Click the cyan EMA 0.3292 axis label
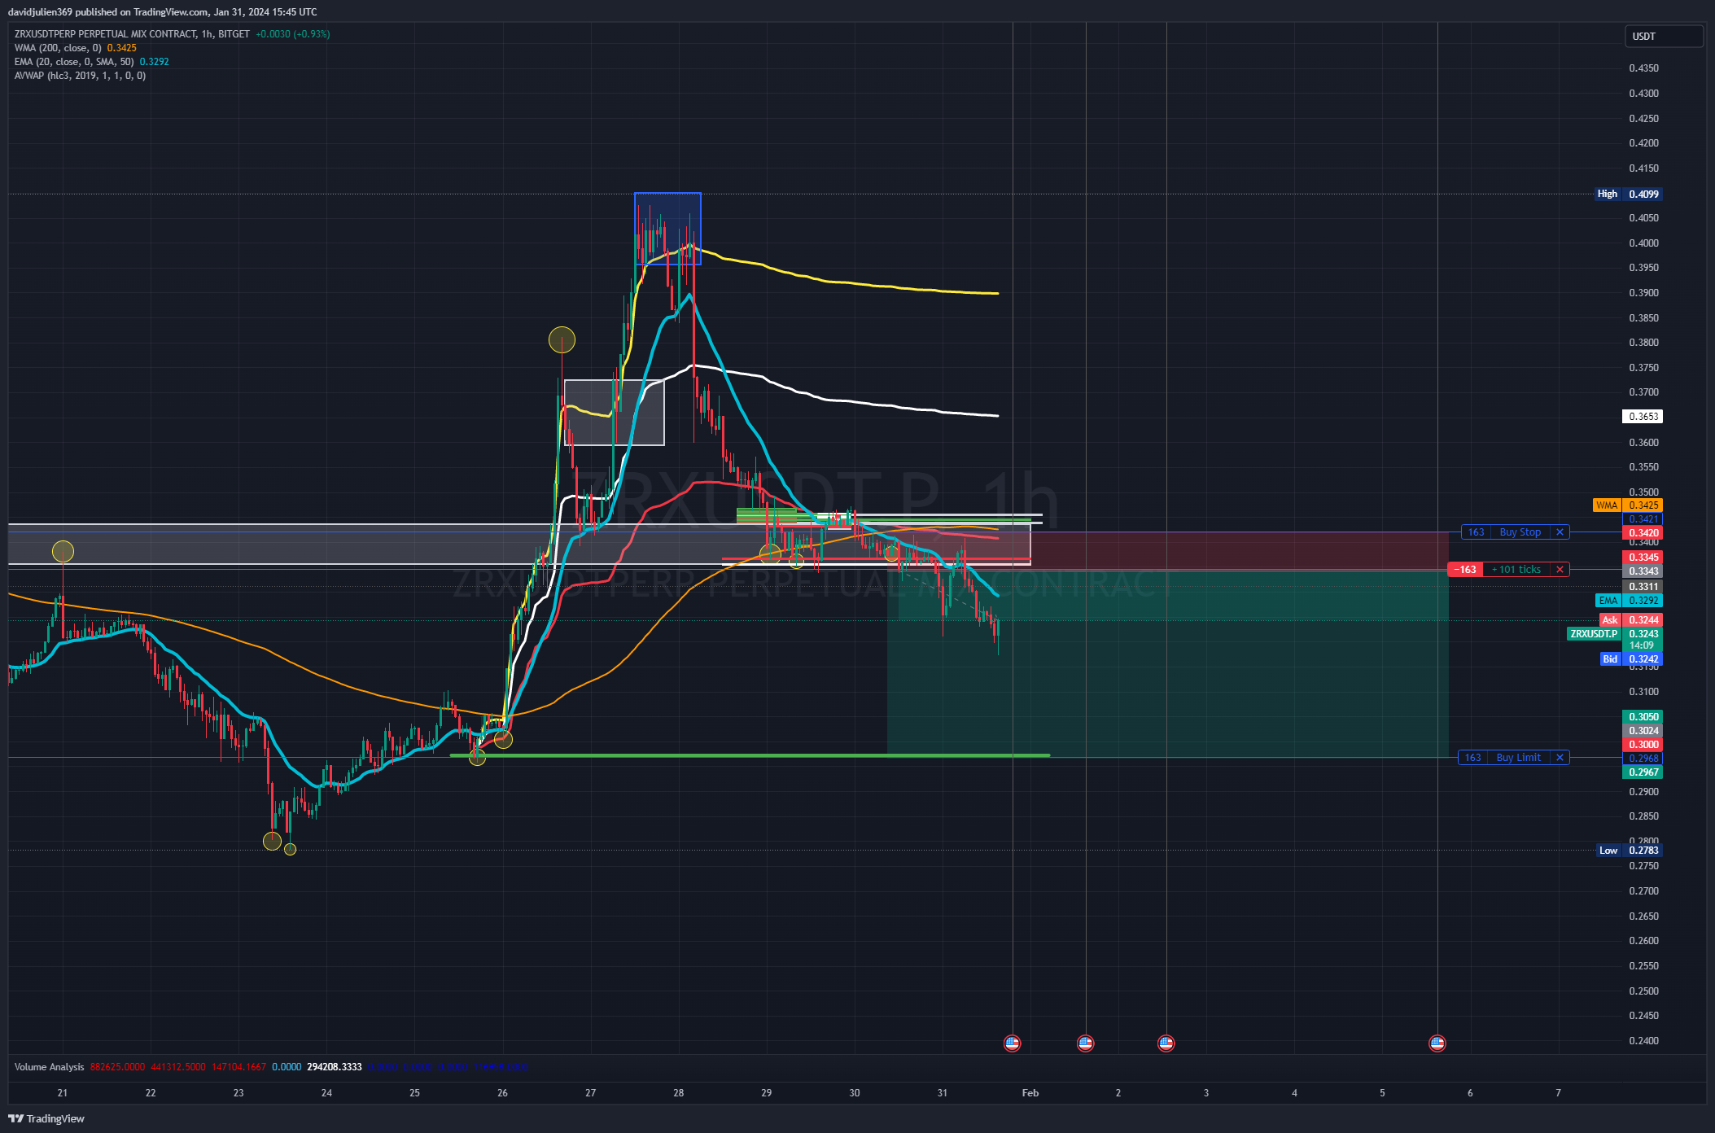 [x=1630, y=601]
